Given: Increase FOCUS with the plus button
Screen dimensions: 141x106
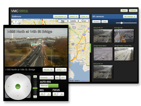Looking at the screenshot, I should (55, 94).
